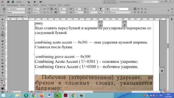Open the Русский language dropdown

click(129, 13)
